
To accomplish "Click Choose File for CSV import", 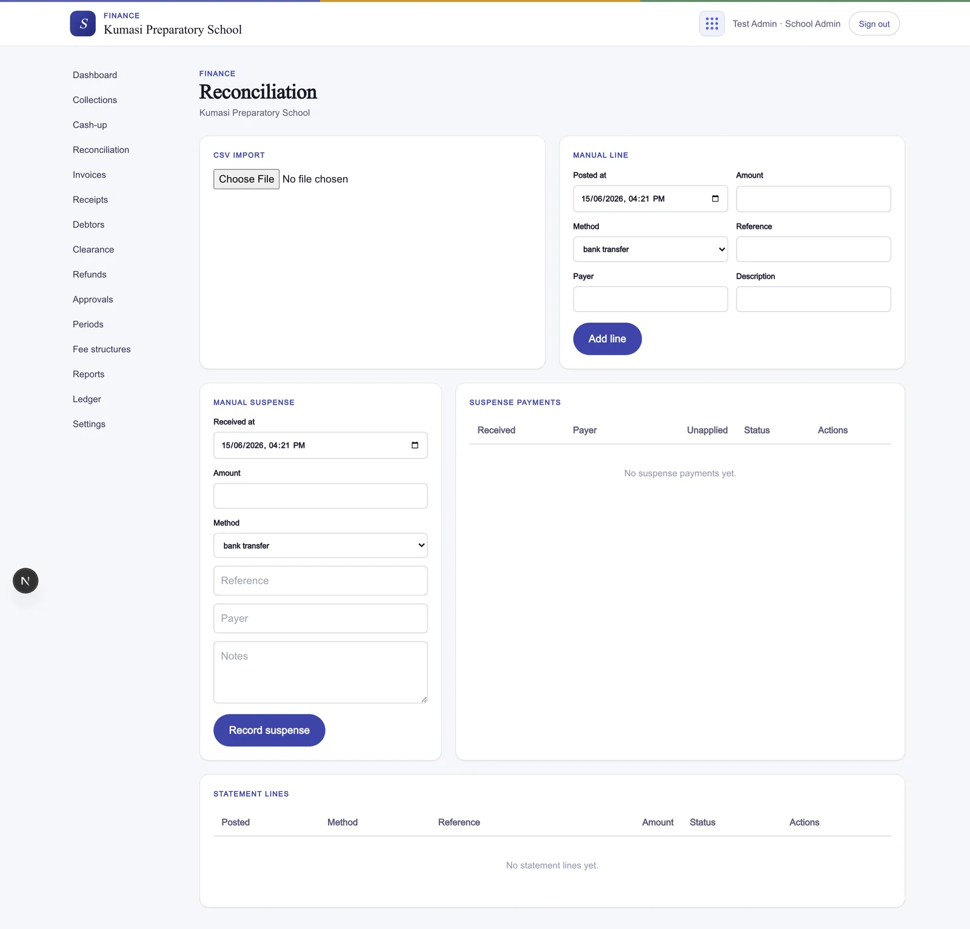I will (246, 179).
